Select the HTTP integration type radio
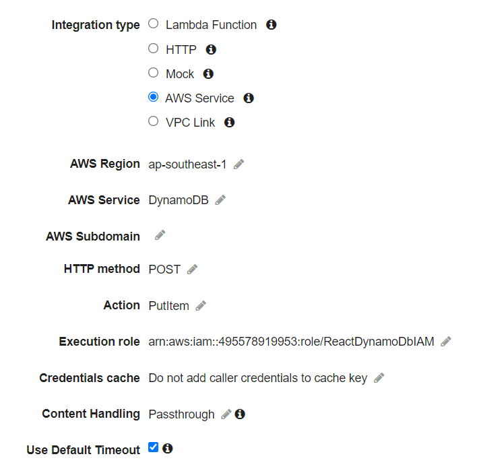Viewport: 477px width, 471px height. pos(154,48)
